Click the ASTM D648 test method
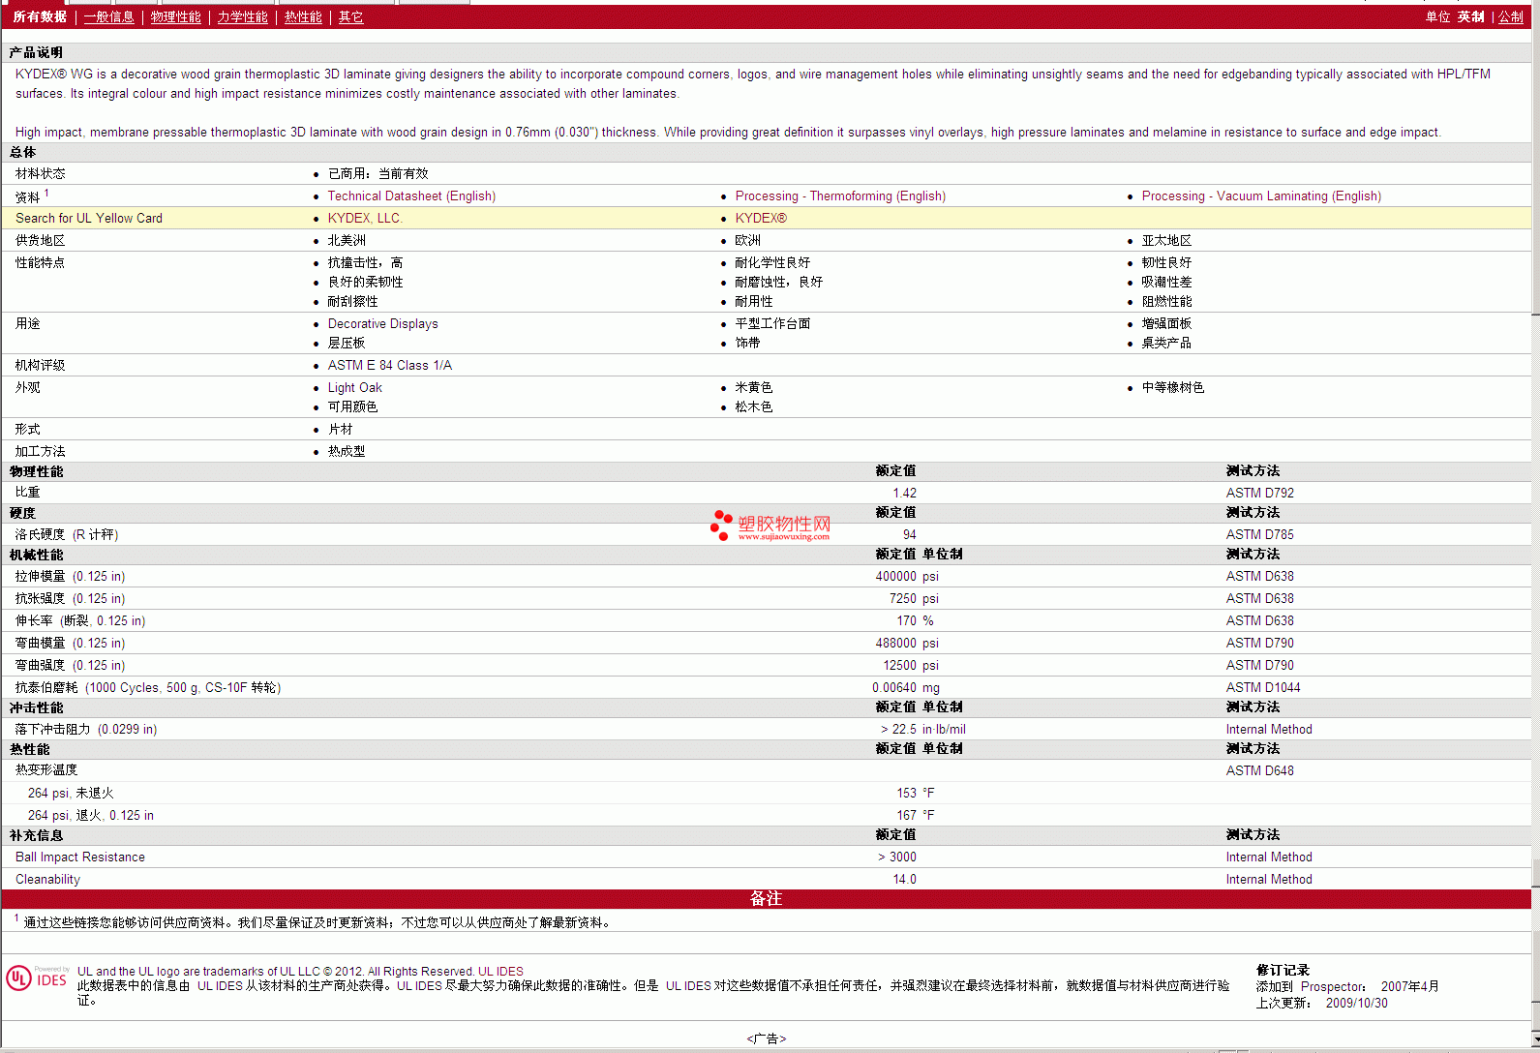Viewport: 1540px width, 1053px height. coord(1259,770)
